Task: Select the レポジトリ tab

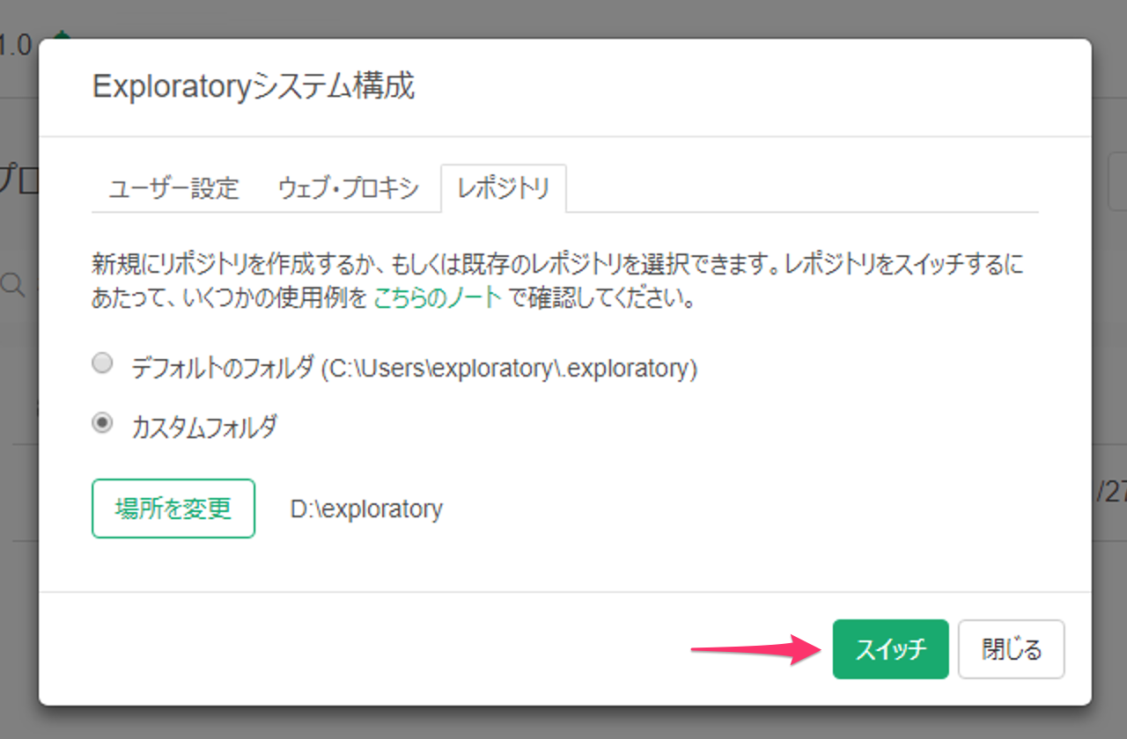Action: click(503, 188)
